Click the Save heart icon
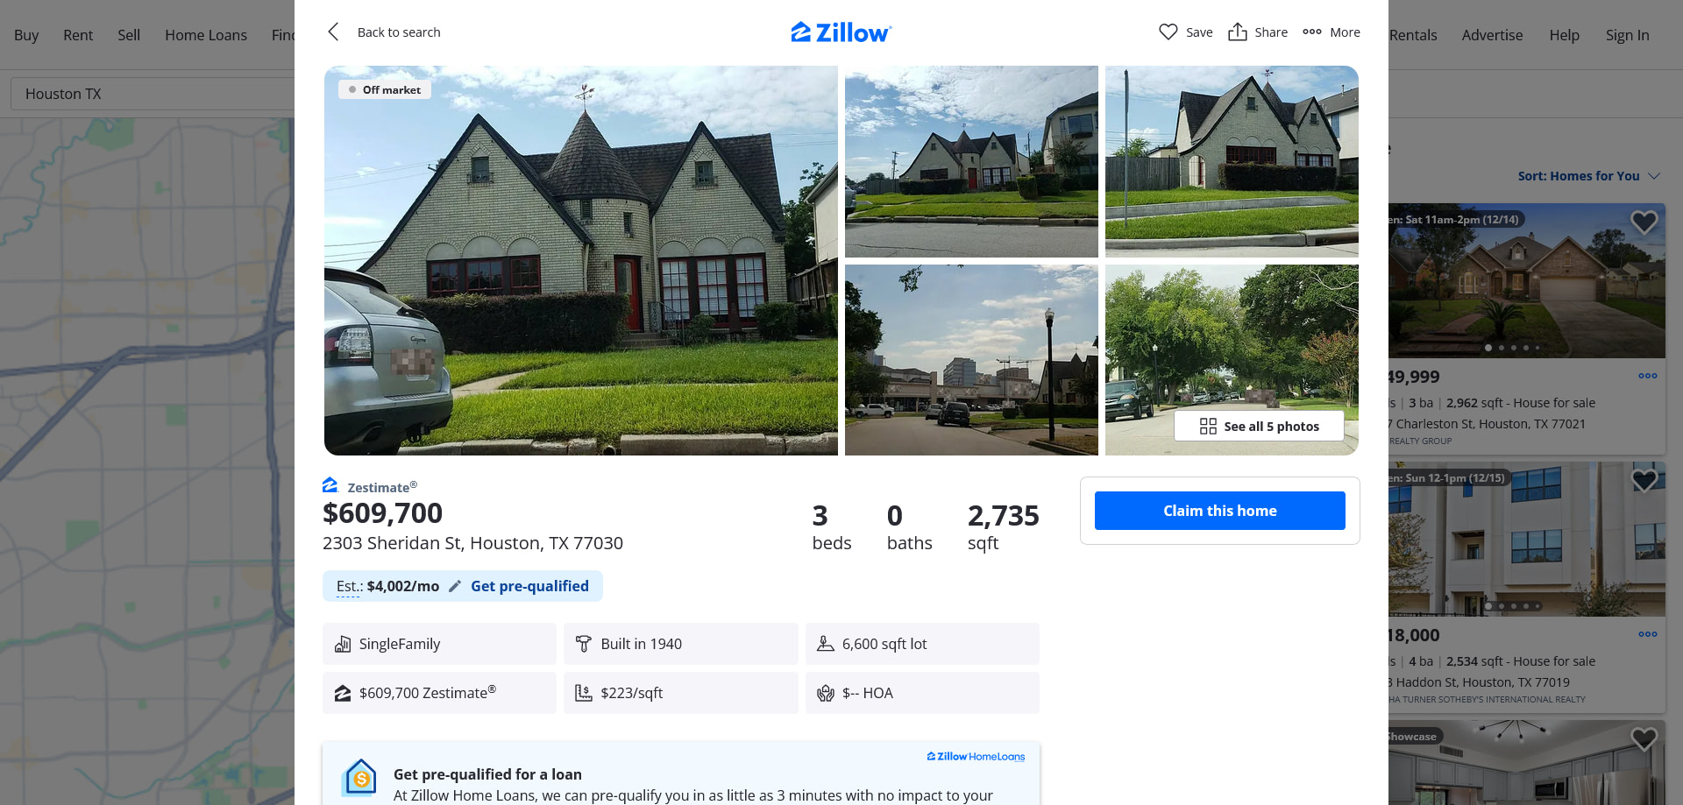Screen dimensions: 1683x805 [1168, 32]
